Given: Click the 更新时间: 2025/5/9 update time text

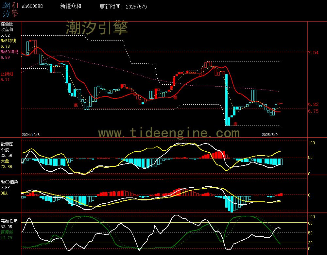Looking at the screenshot, I should tap(123, 7).
